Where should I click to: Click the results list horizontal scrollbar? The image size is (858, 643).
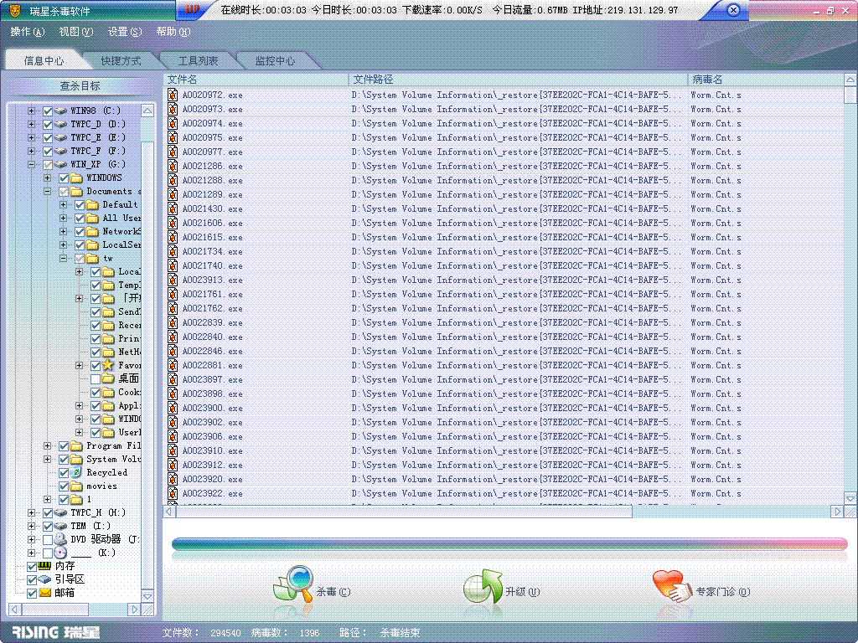coord(404,512)
